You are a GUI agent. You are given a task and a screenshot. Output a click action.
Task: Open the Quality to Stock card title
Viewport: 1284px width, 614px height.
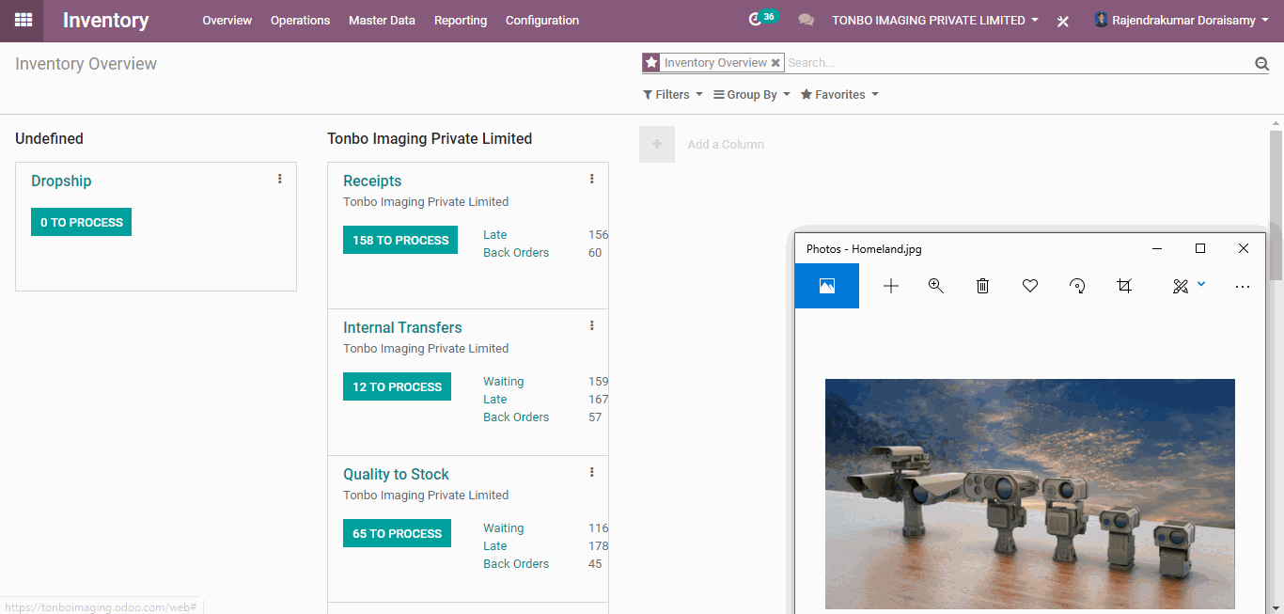pos(396,474)
